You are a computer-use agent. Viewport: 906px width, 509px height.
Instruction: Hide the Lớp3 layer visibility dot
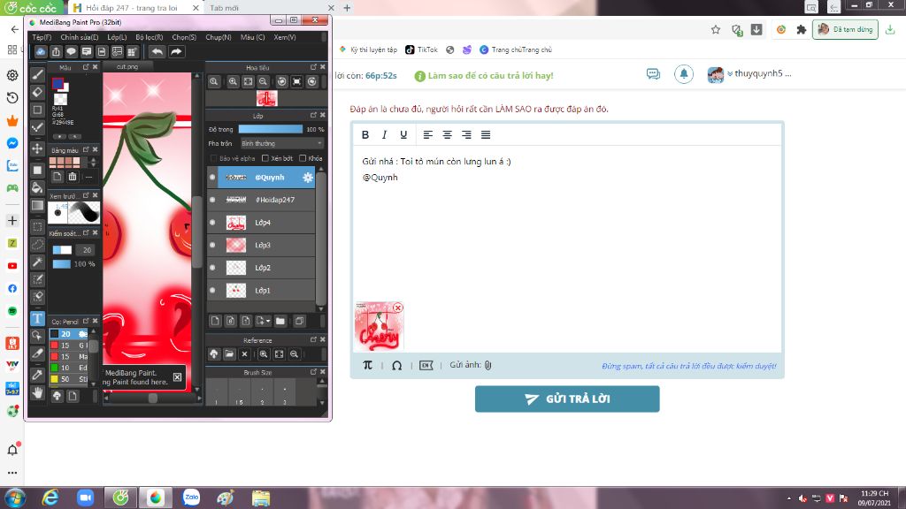212,245
